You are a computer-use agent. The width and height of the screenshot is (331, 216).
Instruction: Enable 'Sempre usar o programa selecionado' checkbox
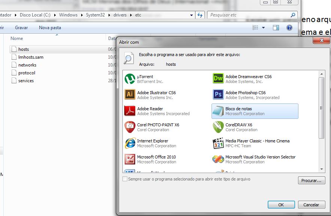(x=125, y=179)
